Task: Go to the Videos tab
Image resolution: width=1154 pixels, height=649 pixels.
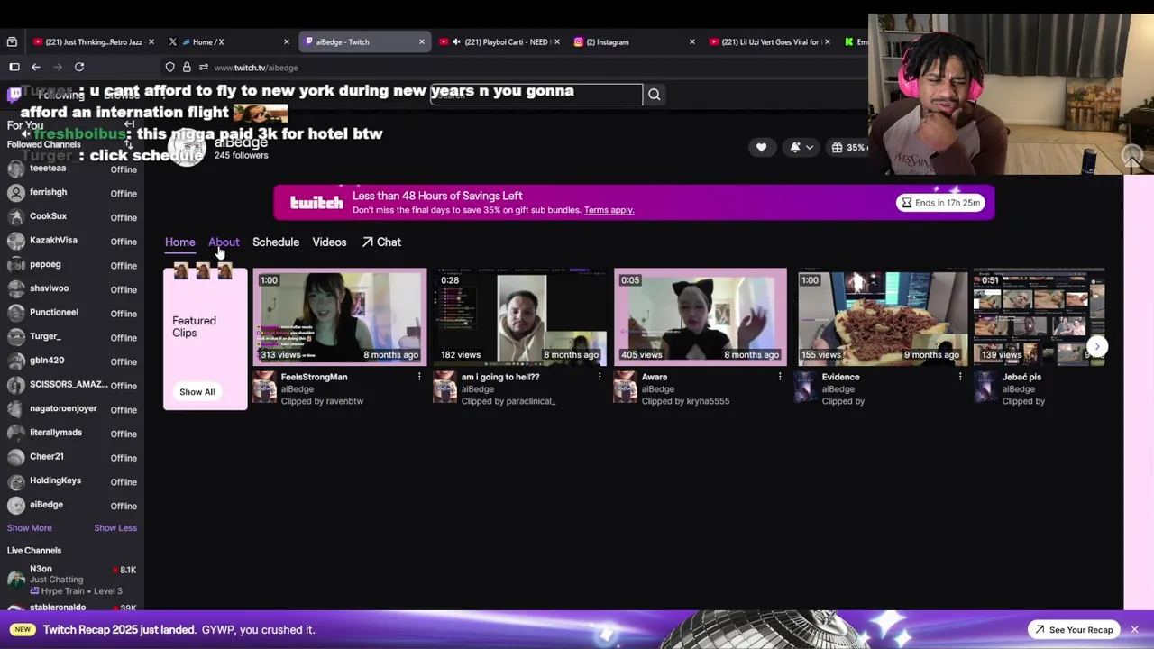Action: coord(329,242)
